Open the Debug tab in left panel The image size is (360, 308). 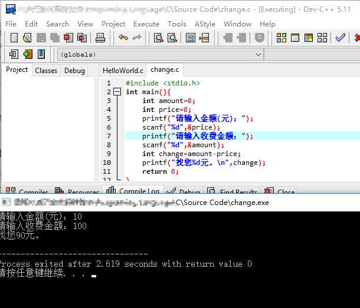click(74, 70)
